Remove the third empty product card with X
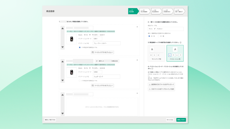230x129 pixels. click(x=137, y=93)
